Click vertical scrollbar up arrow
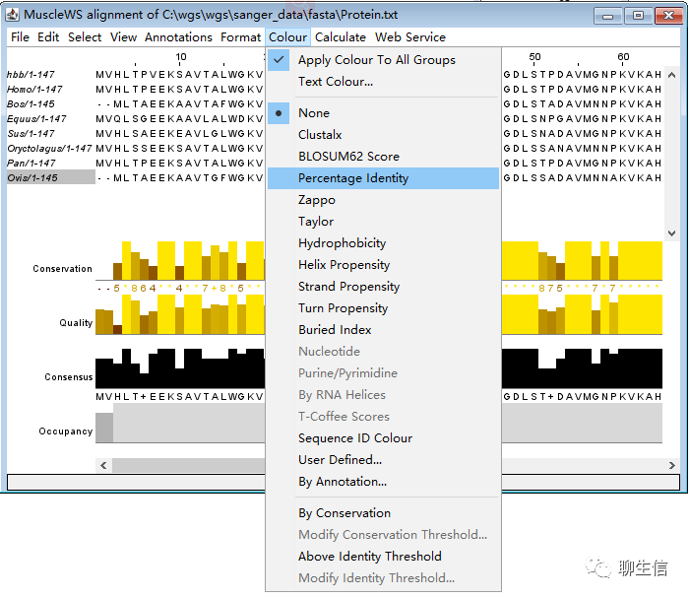 coord(671,75)
